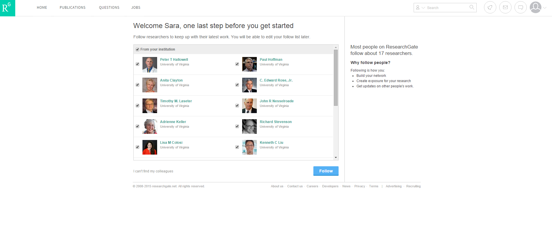Uncheck Anita Clayton's checkbox
Screen dimensions: 552x237
tap(137, 85)
